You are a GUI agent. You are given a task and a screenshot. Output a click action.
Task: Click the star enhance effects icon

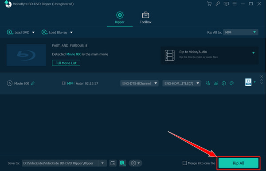tap(208, 83)
